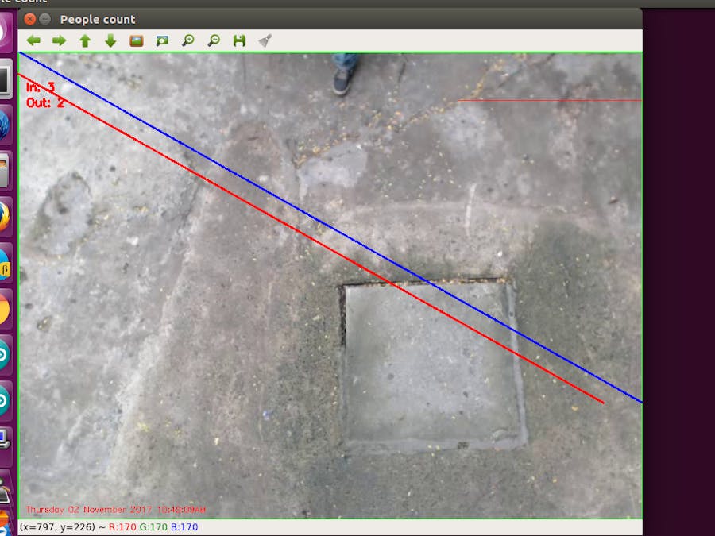Click the green pan up arrow
This screenshot has width=715, height=536.
[x=86, y=39]
